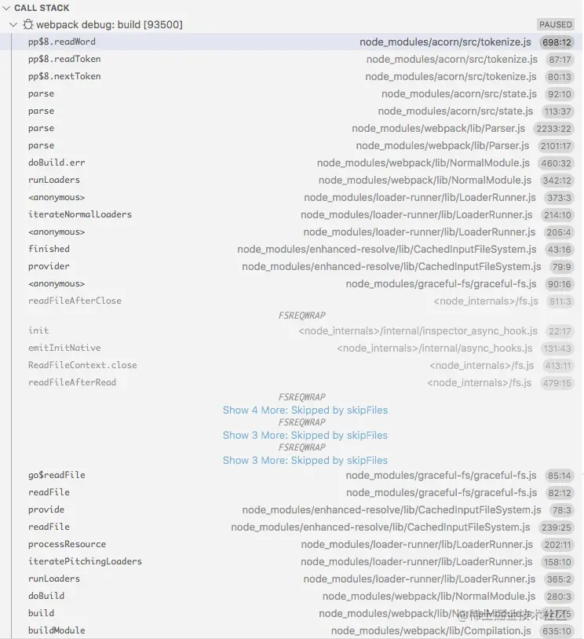This screenshot has width=584, height=639.
Task: Select the pp$8.readToken stack frame
Action: click(292, 59)
